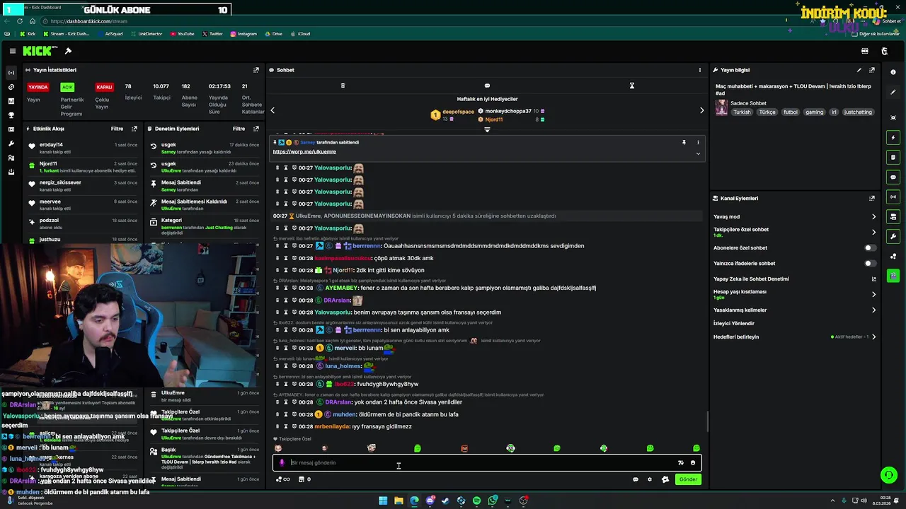Open Filtre in Denetim Eylemleri panel
The image size is (906, 509).
coord(239,129)
